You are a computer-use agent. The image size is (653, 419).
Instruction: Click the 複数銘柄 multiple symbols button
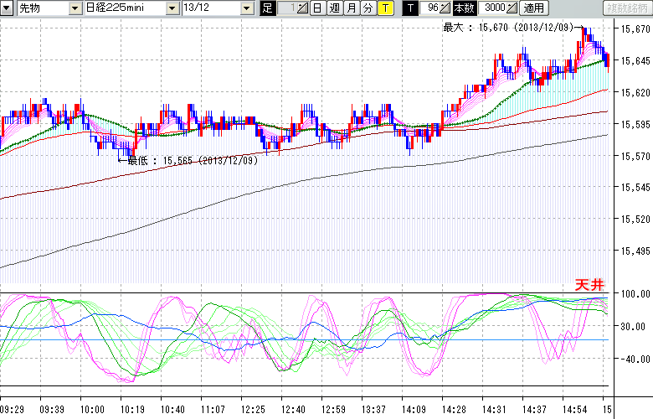pyautogui.click(x=626, y=8)
